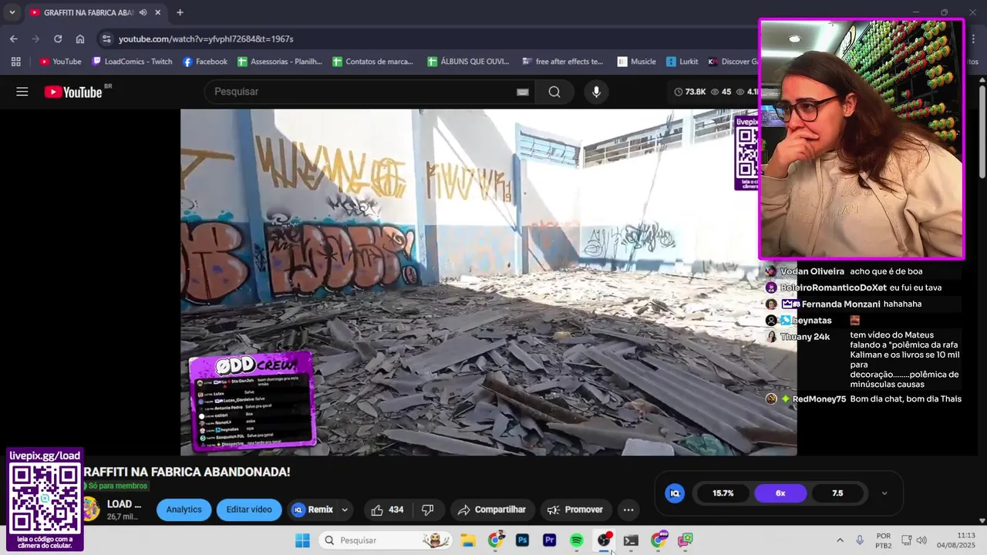Click the Só para membros badge
Viewport: 987px width, 555px height.
tap(115, 486)
